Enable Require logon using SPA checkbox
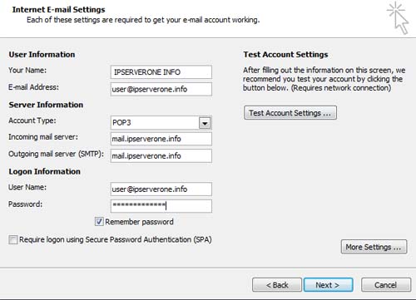This screenshot has width=416, height=300. pos(12,239)
